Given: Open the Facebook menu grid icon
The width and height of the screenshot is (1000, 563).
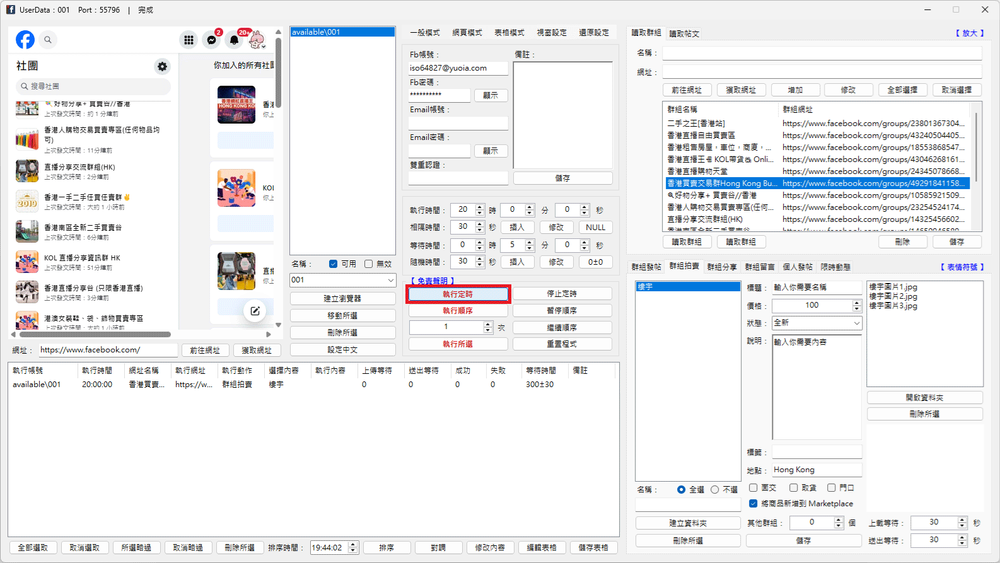Looking at the screenshot, I should [189, 40].
